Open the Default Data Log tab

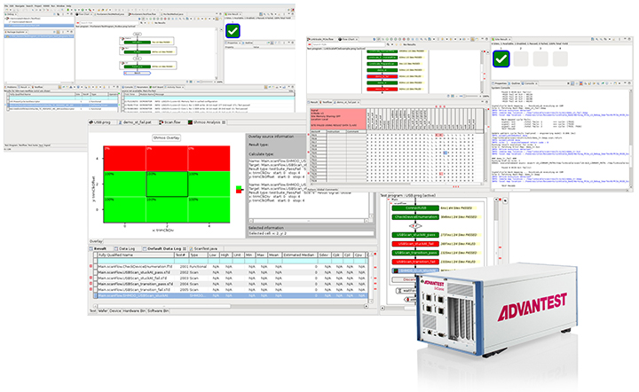click(167, 248)
